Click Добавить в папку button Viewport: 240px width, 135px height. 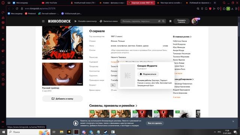(63, 99)
